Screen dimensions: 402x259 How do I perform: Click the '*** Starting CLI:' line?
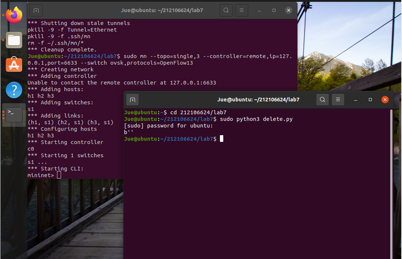[x=56, y=169]
